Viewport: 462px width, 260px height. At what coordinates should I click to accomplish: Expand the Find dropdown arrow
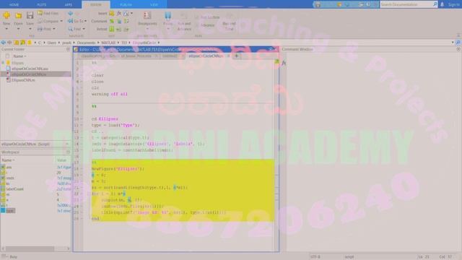[84, 29]
